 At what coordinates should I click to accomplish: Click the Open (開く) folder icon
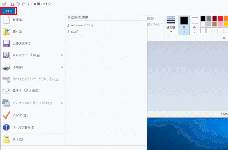[7, 32]
